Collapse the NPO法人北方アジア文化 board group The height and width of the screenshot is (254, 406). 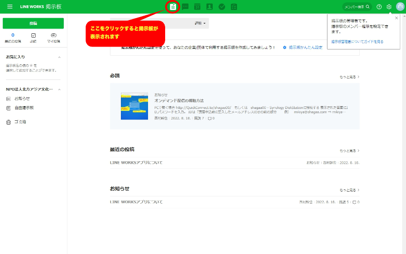59,89
